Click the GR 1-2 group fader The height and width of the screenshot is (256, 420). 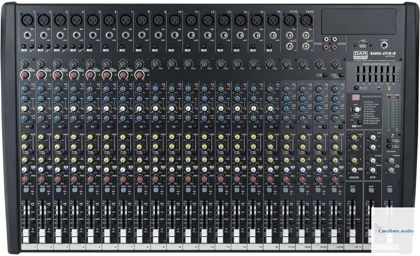[352, 236]
